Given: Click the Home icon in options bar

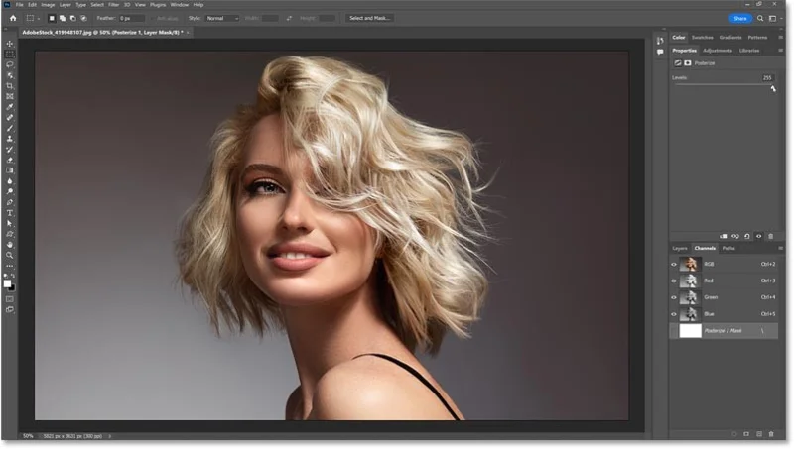Looking at the screenshot, I should pyautogui.click(x=13, y=18).
